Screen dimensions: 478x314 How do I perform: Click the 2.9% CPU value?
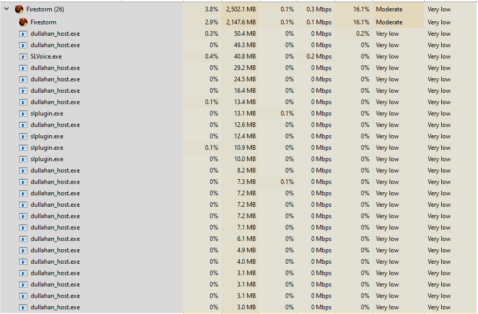coord(212,22)
